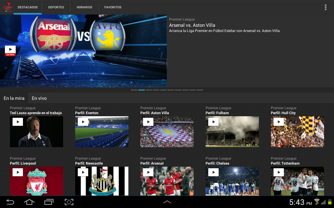Select the En la mira tab
The width and height of the screenshot is (334, 208).
click(14, 98)
